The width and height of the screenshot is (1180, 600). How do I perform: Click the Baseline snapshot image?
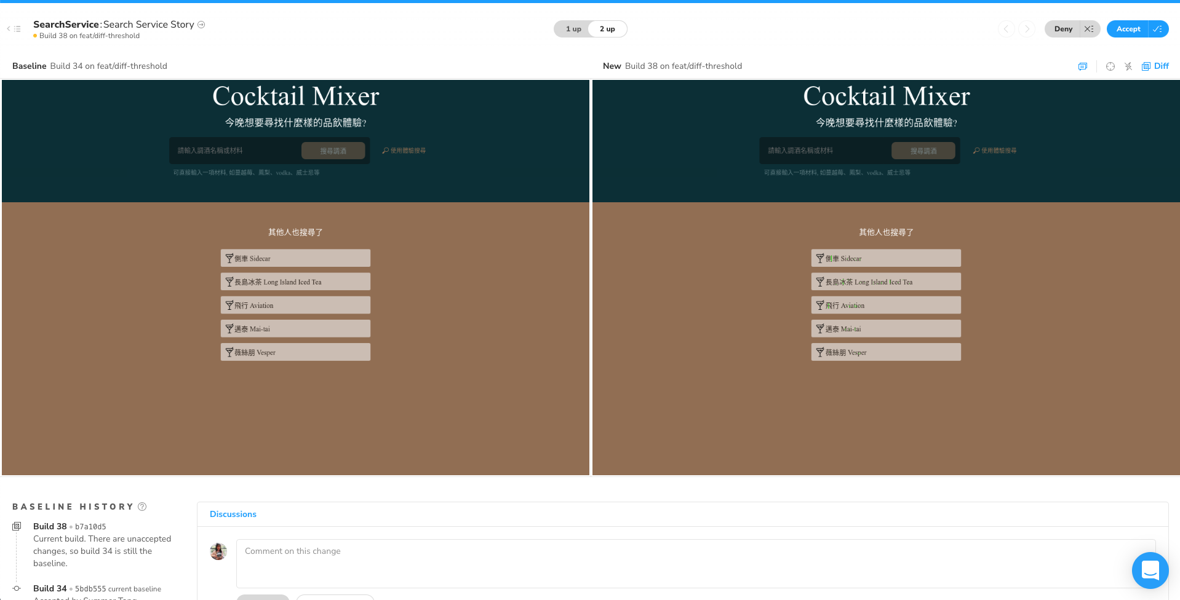point(295,277)
